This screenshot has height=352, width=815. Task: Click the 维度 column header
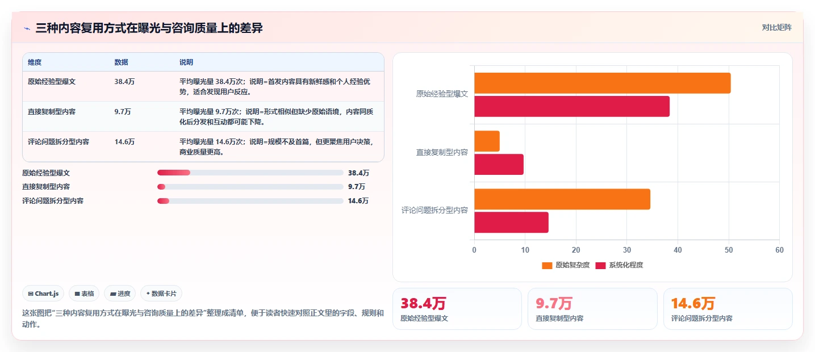click(x=35, y=62)
